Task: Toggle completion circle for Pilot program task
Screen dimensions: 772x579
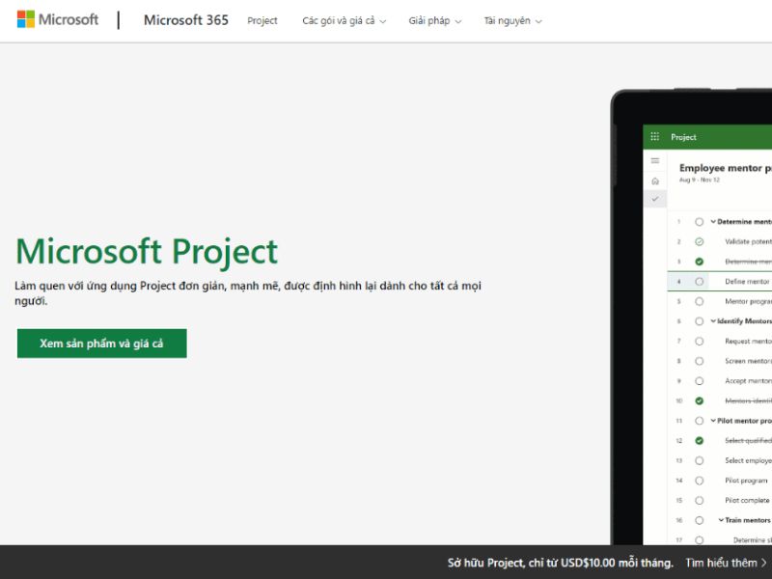Action: click(699, 481)
